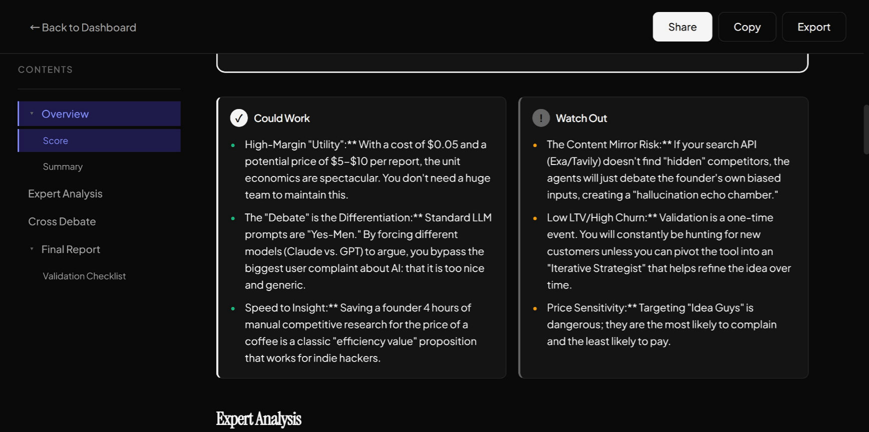Viewport: 869px width, 432px height.
Task: Jump to Validation Checklist
Action: tap(84, 276)
